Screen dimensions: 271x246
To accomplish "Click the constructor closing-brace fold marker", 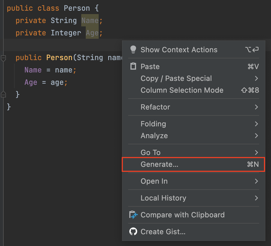I will coord(3,94).
